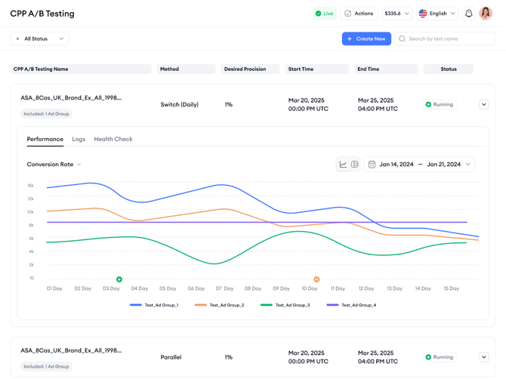Viewport: 506px width, 379px height.
Task: Switch to the Health Check tab
Action: pos(113,139)
